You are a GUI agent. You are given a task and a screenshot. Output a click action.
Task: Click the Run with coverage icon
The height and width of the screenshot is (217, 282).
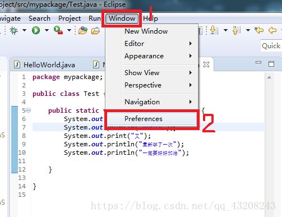coord(58,30)
